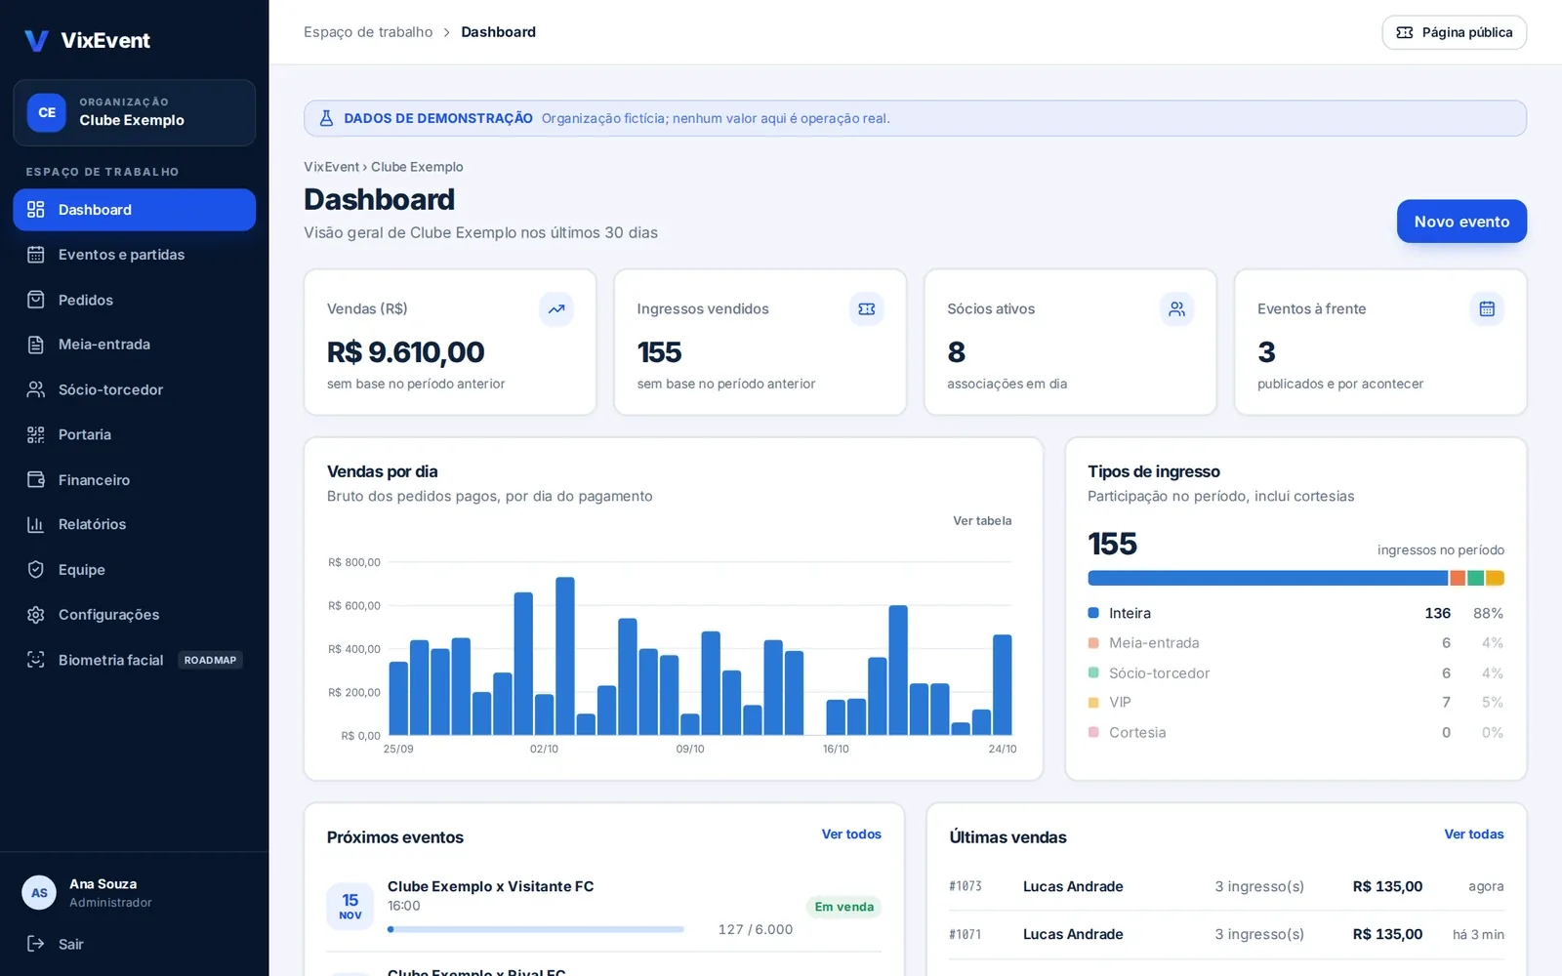Click the Sair logout icon
This screenshot has width=1562, height=976.
point(36,944)
